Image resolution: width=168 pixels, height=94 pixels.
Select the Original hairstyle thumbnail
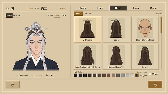tap(87, 30)
